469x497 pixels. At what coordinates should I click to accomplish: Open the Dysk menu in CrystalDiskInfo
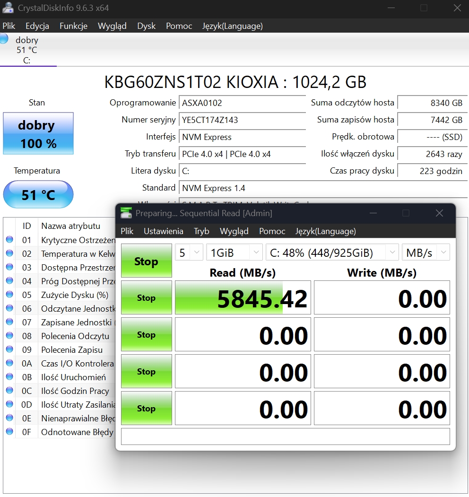[x=146, y=26]
